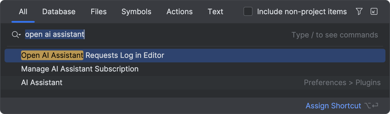Viewport: 390px width, 114px height.
Task: Click the 'Preferences > Plugins' location label
Action: tap(342, 83)
